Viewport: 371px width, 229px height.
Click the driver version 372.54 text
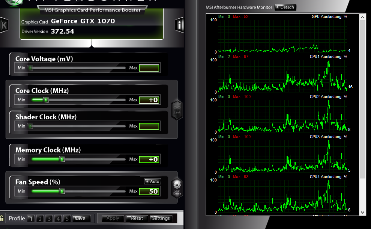(x=63, y=31)
